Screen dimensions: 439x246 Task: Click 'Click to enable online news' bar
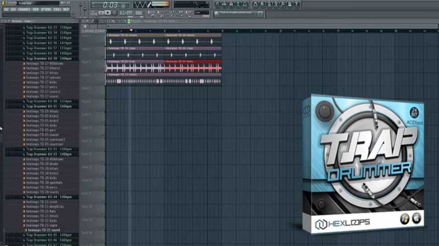tap(239, 14)
